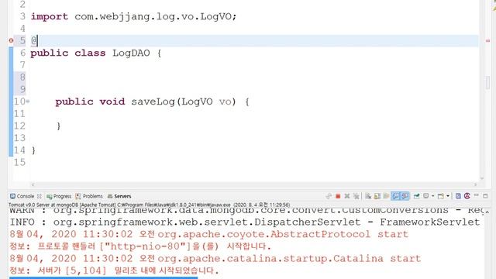The image size is (496, 279).
Task: Click the console horizontal scrollbar thumb
Action: point(103,277)
